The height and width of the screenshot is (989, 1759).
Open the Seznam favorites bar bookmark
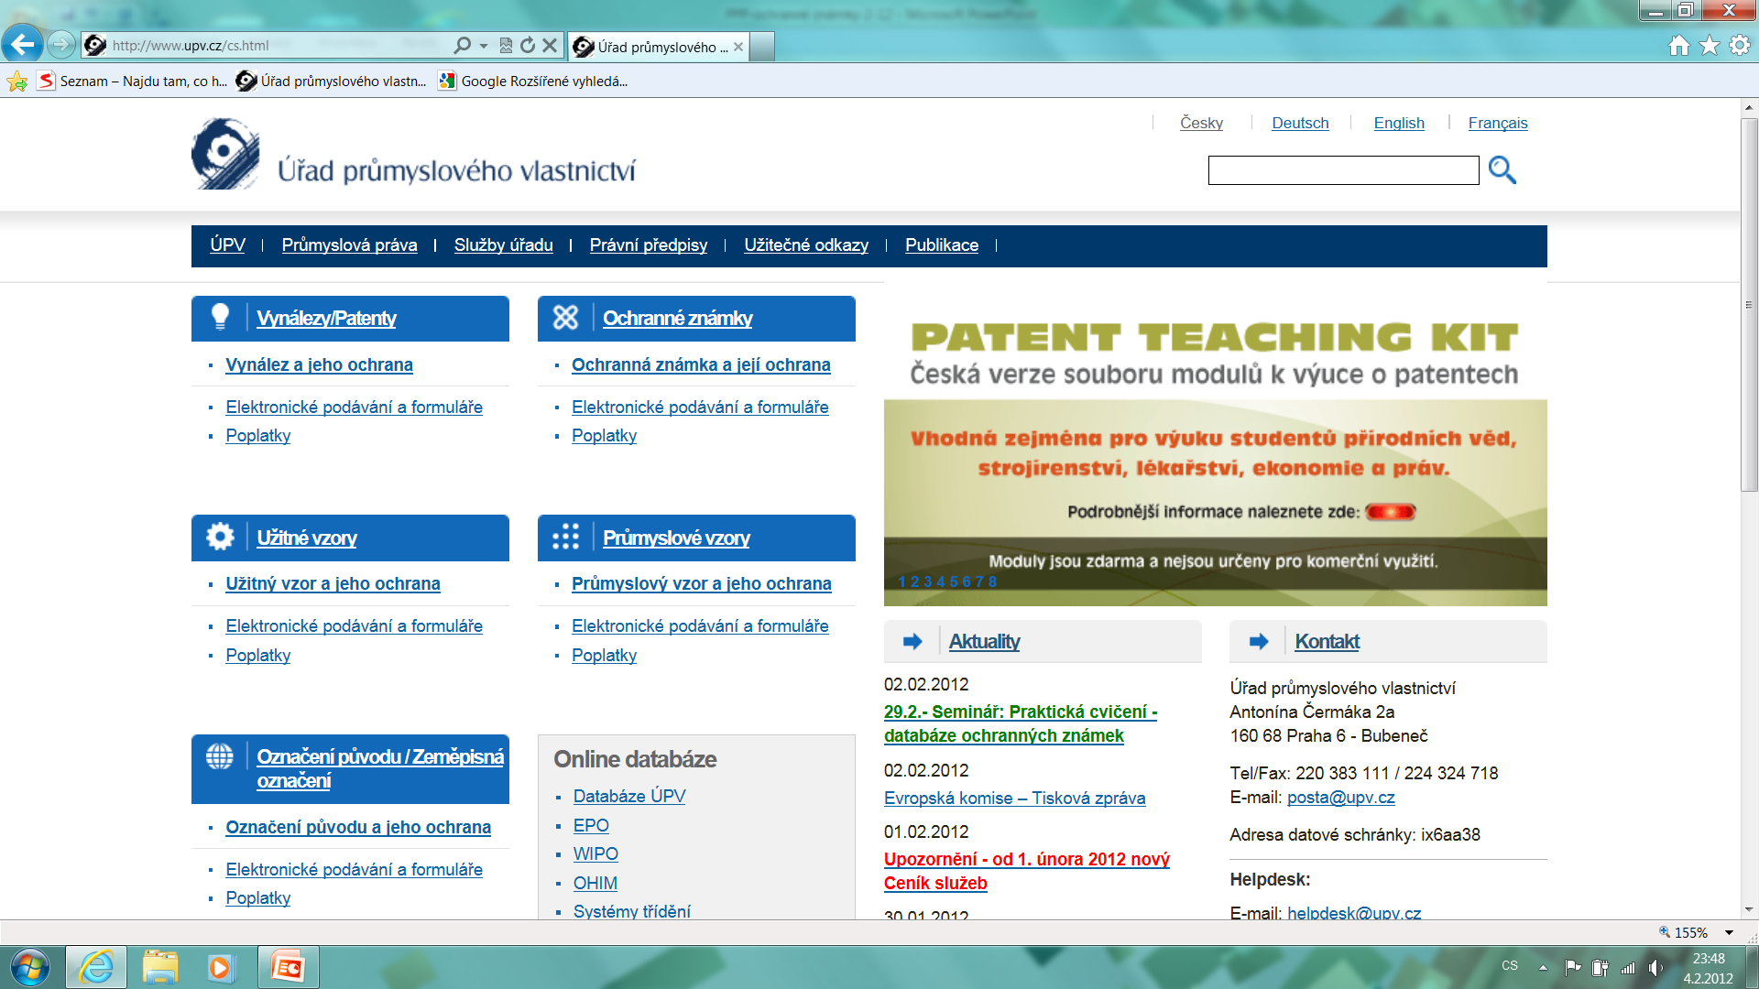tap(132, 82)
